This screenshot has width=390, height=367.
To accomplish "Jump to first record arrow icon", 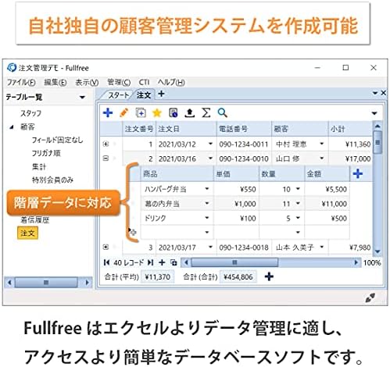I will [x=106, y=262].
